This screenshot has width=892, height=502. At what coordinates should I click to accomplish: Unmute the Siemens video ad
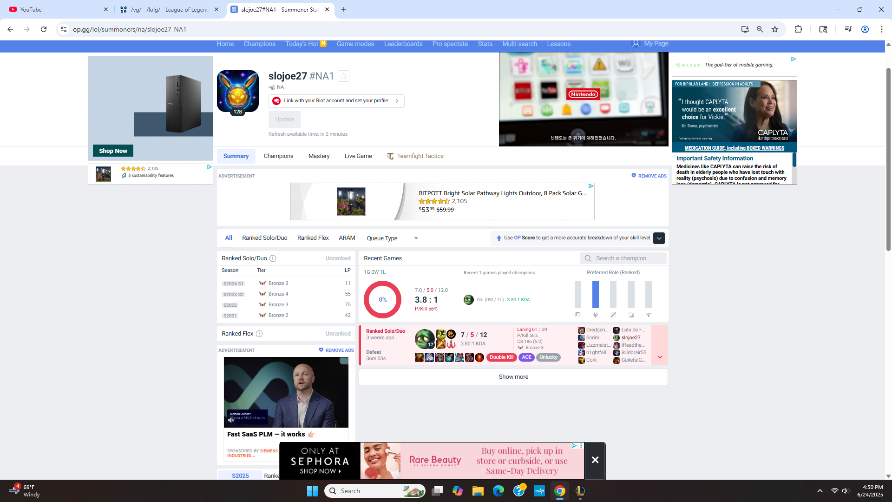tap(231, 420)
